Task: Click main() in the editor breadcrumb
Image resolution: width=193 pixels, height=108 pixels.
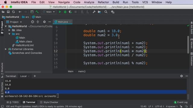Action: 82,71
